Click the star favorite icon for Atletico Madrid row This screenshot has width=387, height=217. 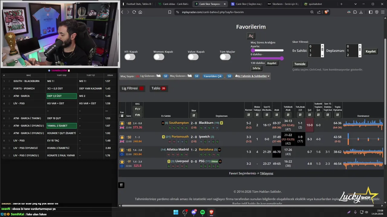click(122, 150)
